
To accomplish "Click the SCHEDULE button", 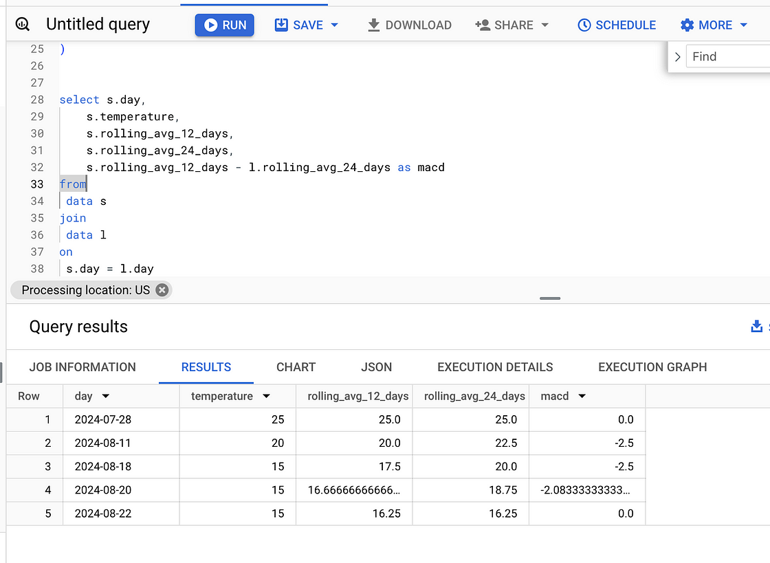I will 617,25.
